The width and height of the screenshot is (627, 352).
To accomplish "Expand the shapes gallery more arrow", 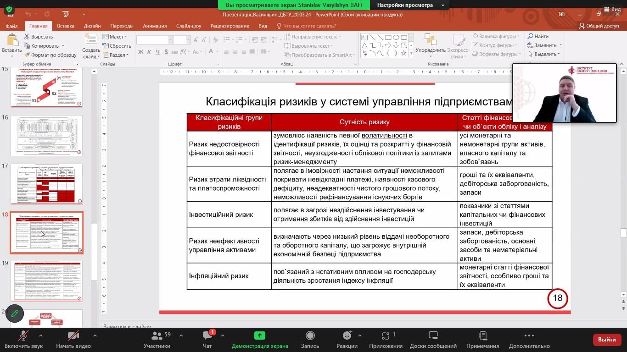I will 411,53.
